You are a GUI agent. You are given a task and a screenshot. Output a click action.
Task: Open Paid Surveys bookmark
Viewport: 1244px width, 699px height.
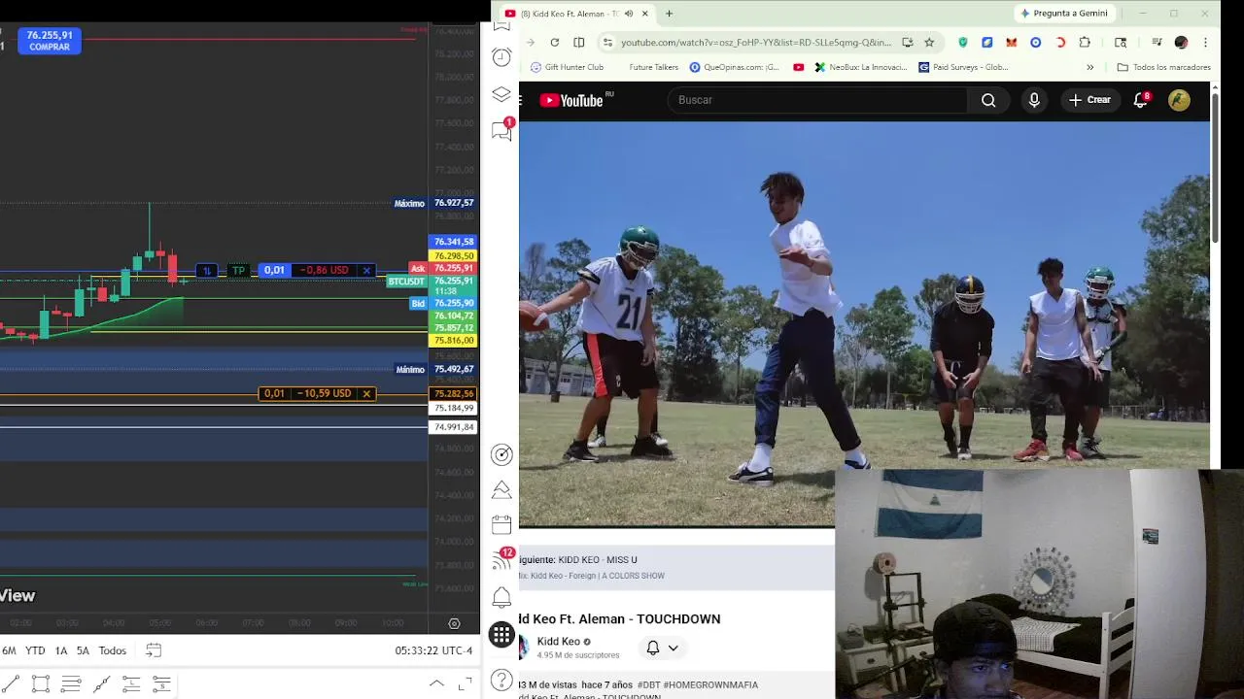tap(963, 67)
